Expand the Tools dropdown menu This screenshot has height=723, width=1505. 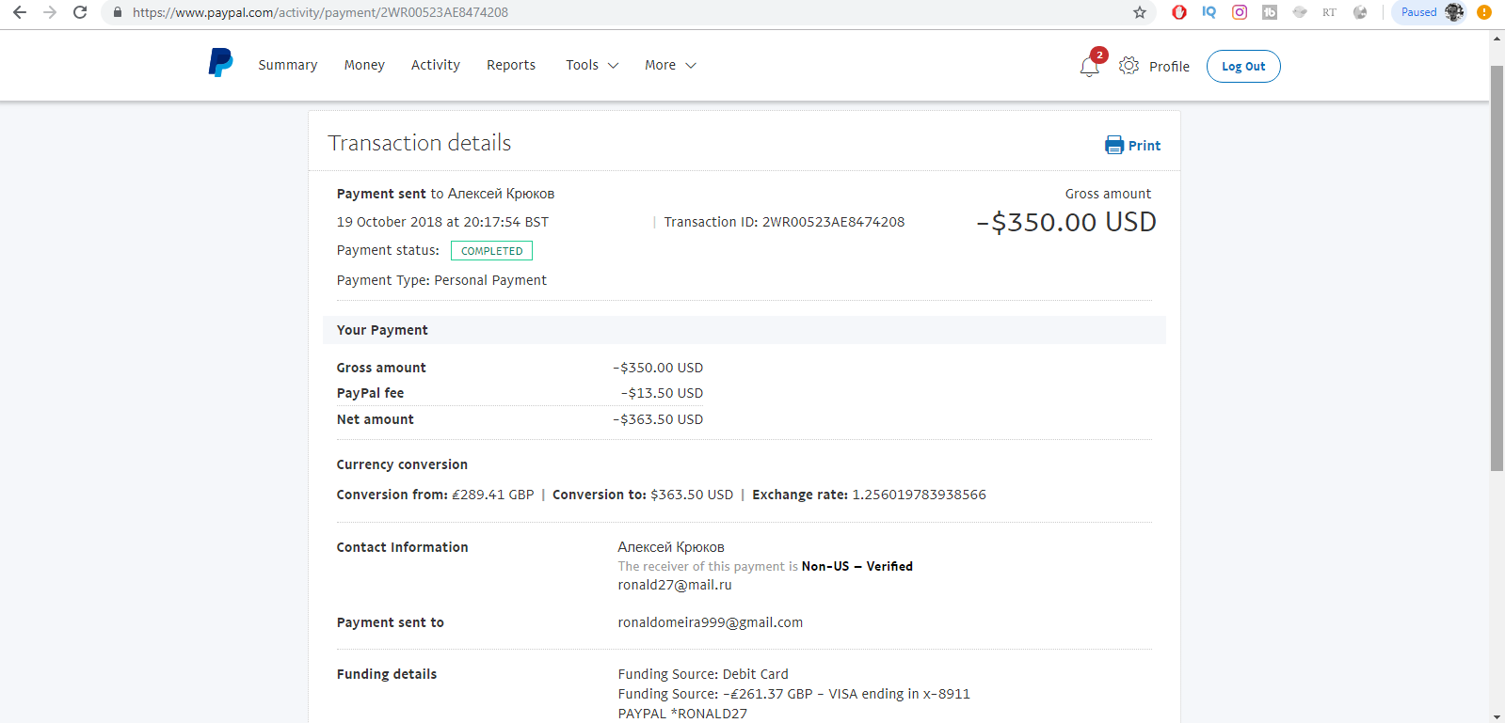tap(592, 65)
